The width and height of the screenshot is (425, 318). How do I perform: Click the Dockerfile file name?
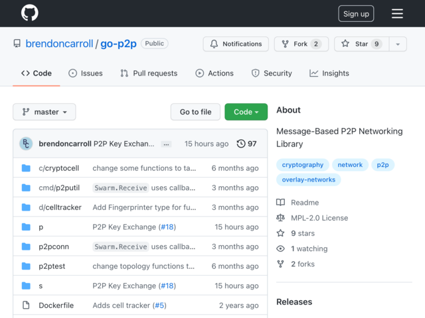[x=56, y=305]
